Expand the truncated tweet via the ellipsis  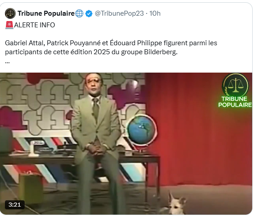(7, 62)
